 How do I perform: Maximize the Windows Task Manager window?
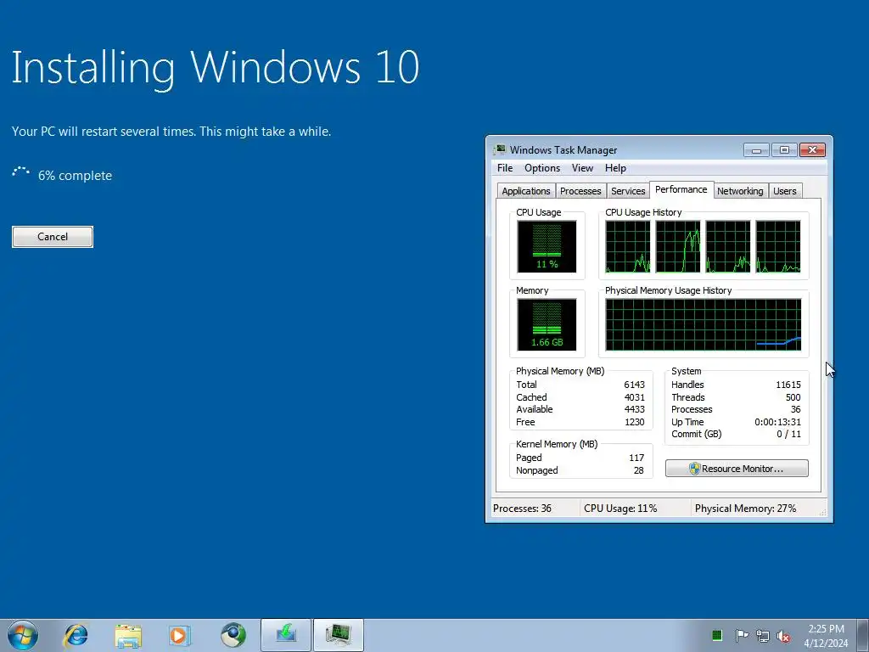coord(783,150)
